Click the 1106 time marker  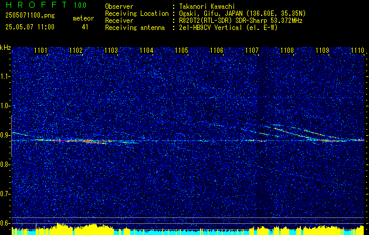[216, 51]
